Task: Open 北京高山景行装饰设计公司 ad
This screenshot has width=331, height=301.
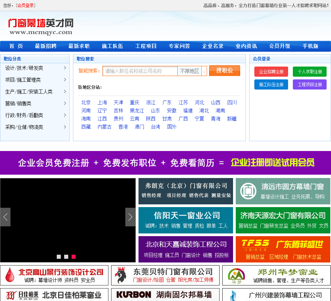Action: tap(54, 275)
